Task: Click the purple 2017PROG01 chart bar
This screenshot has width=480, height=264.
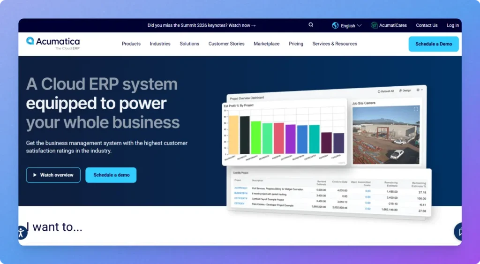Action: 291,139
